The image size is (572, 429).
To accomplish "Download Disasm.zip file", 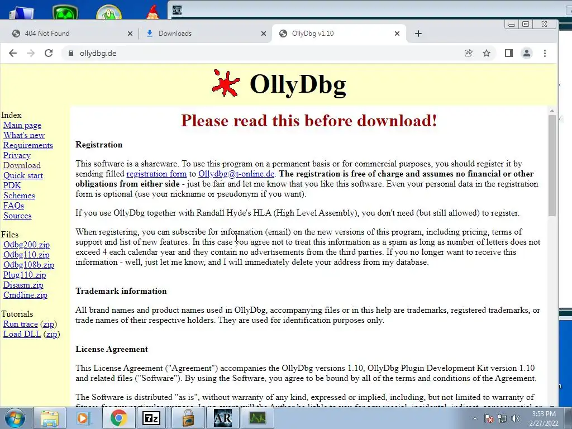I will (x=23, y=285).
